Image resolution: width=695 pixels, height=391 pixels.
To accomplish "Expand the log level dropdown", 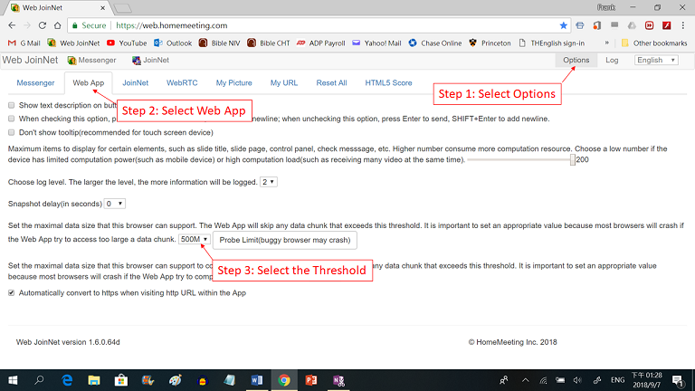I will coord(269,181).
